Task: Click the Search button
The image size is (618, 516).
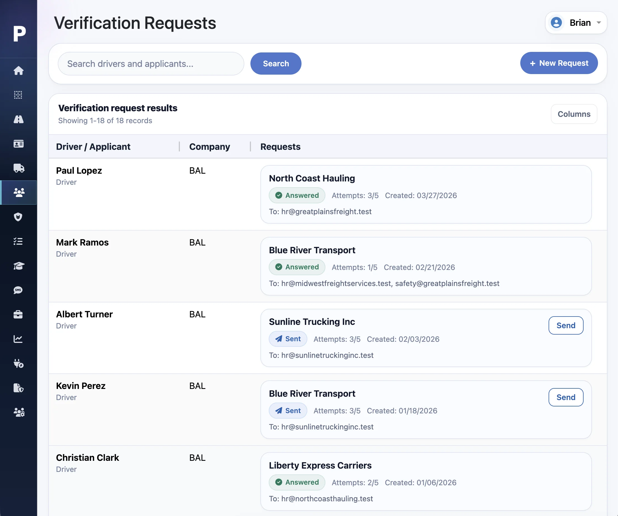Action: tap(276, 64)
